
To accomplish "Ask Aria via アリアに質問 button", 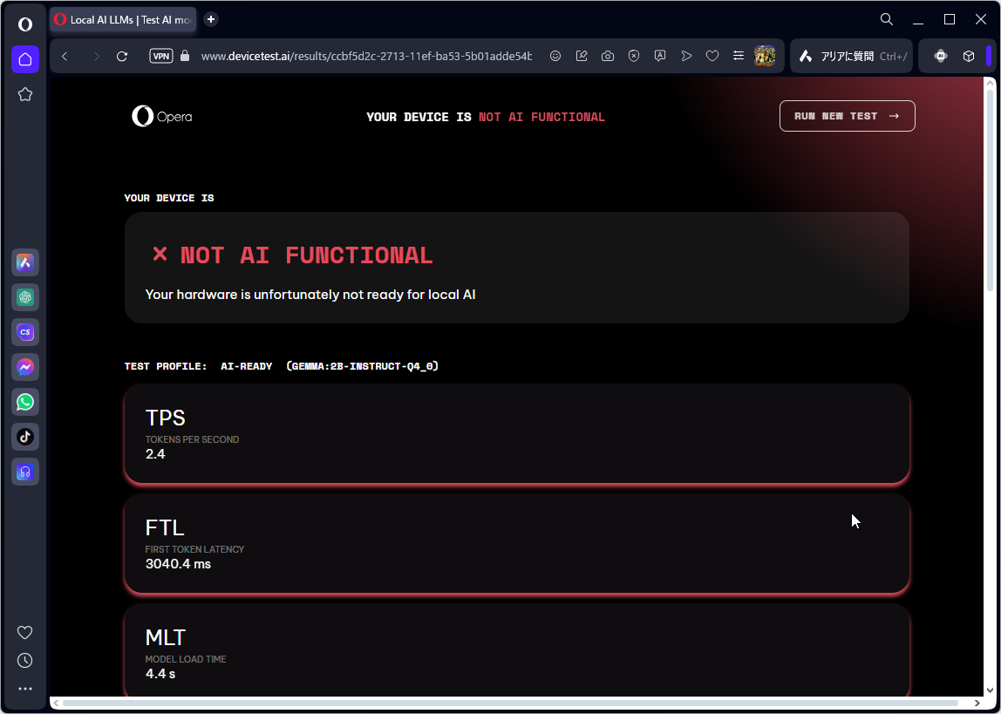I will pyautogui.click(x=852, y=56).
